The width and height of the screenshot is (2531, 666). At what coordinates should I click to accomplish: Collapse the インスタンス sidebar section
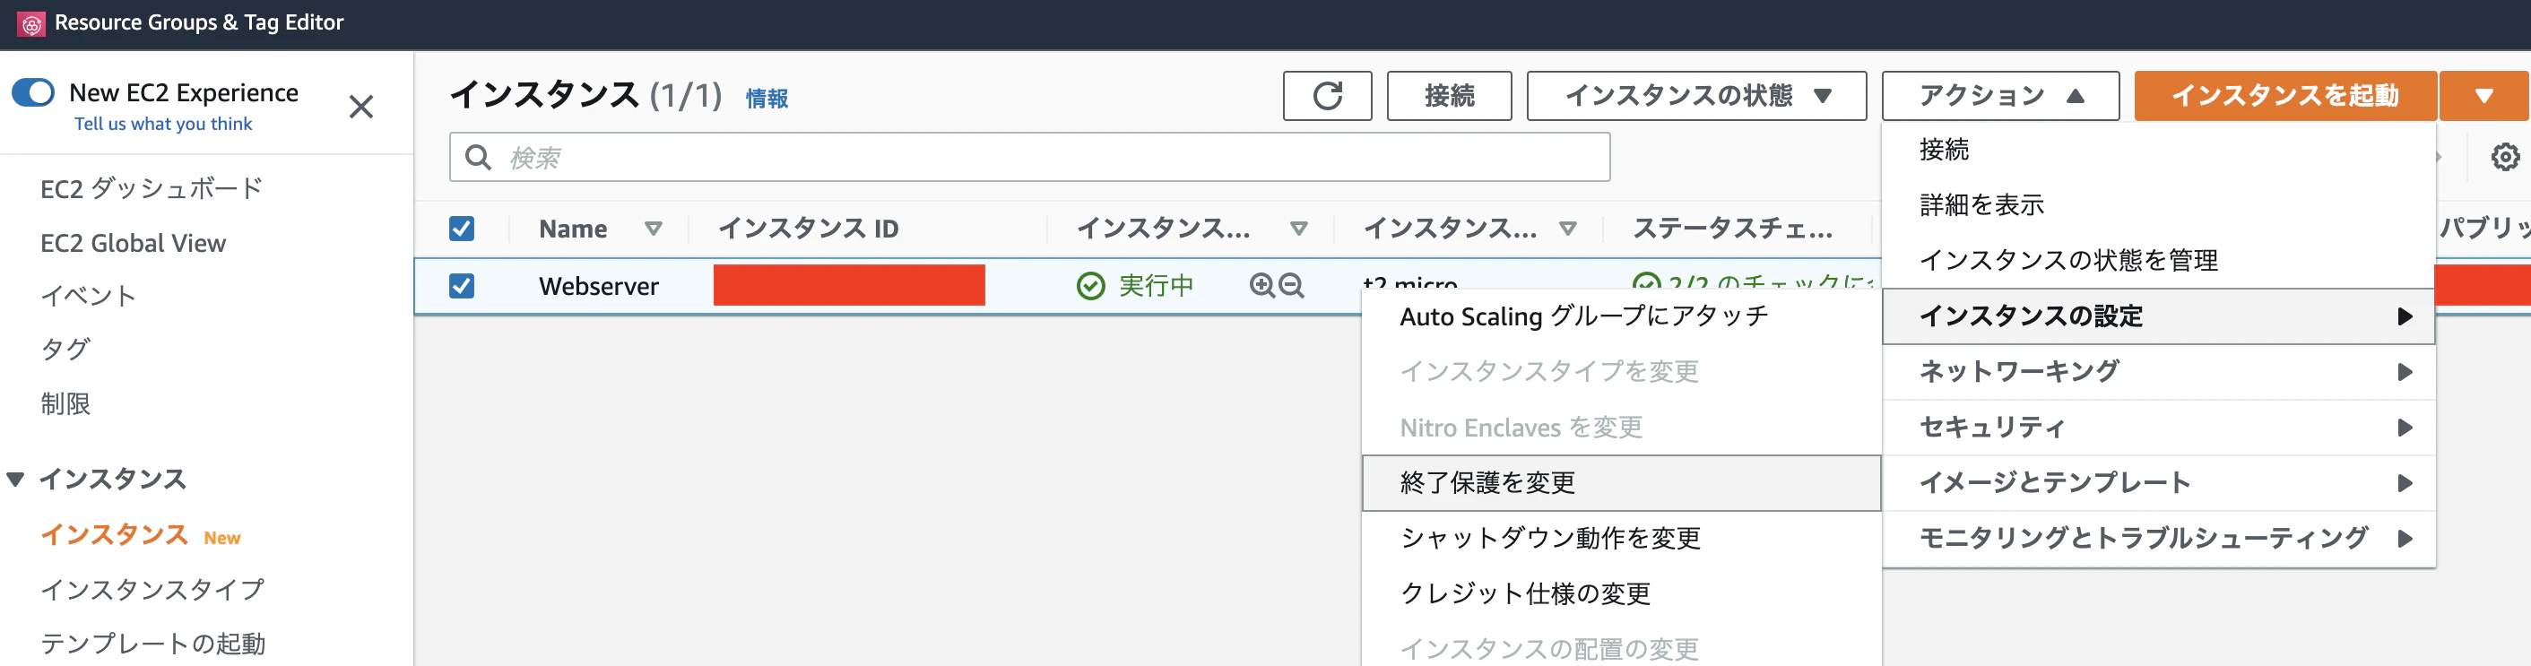(x=16, y=480)
